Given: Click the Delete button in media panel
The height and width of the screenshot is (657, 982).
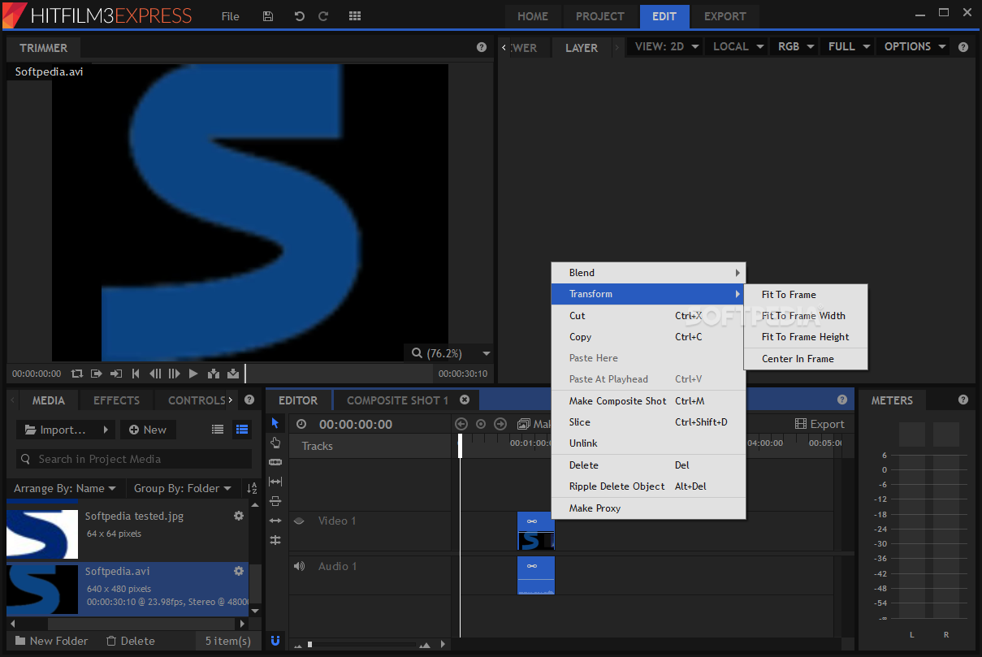Looking at the screenshot, I should pyautogui.click(x=131, y=641).
